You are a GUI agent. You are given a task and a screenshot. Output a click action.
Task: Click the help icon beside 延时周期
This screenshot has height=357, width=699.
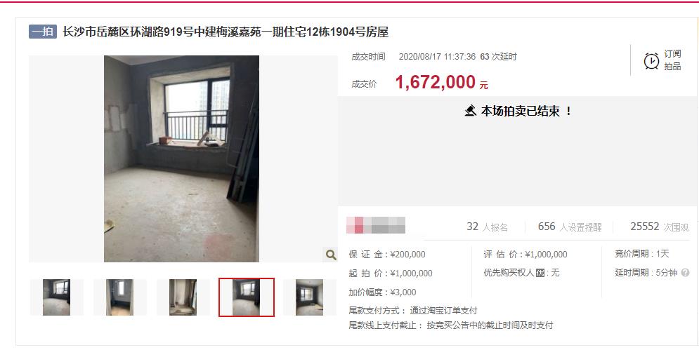pyautogui.click(x=686, y=272)
